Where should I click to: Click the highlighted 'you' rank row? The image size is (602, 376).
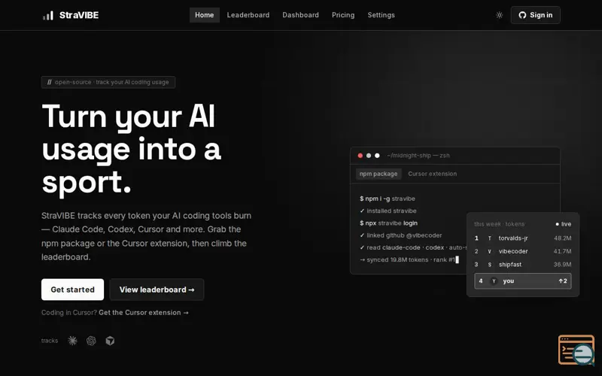[523, 280]
